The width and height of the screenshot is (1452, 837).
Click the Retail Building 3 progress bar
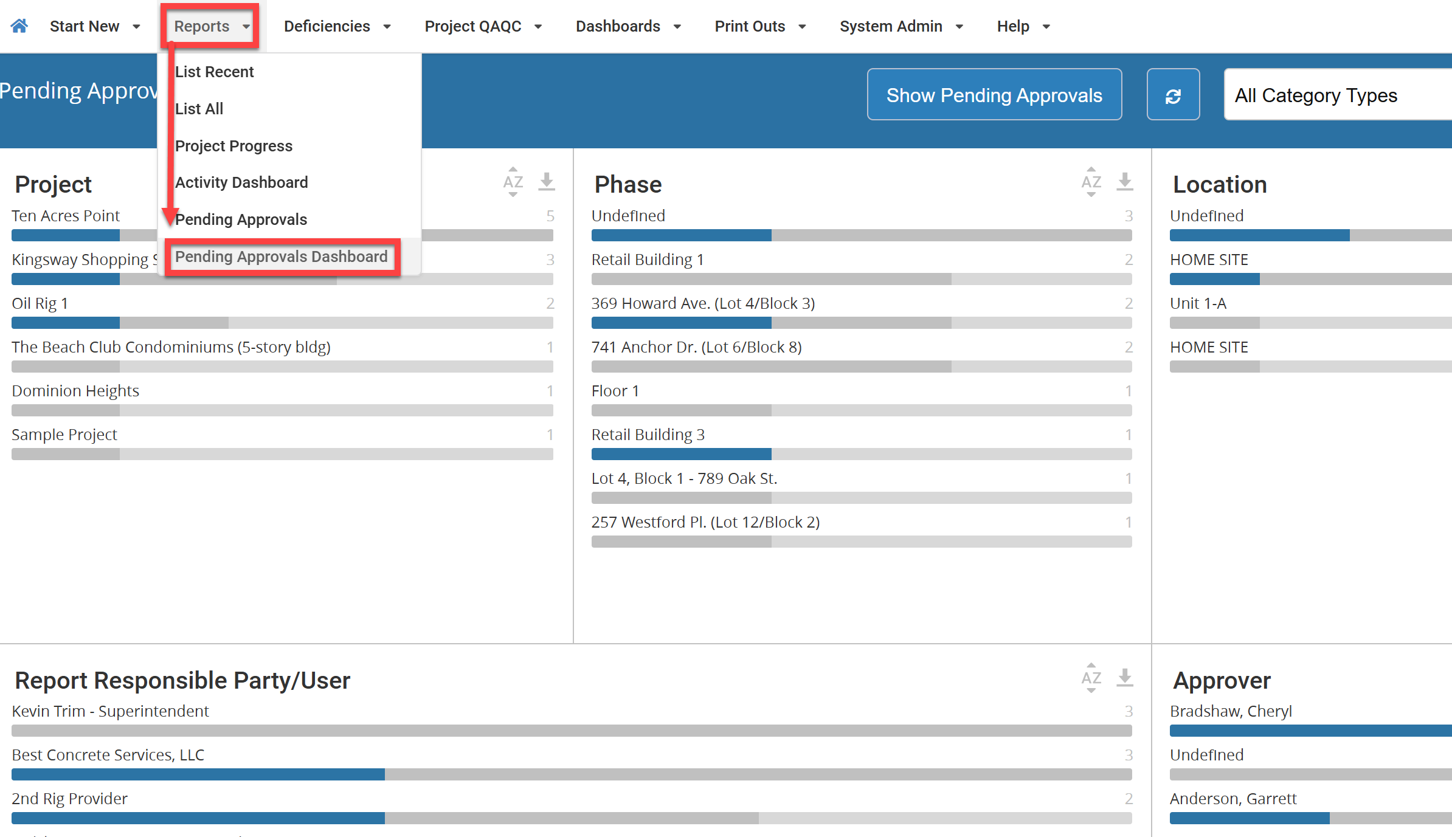pyautogui.click(x=861, y=454)
